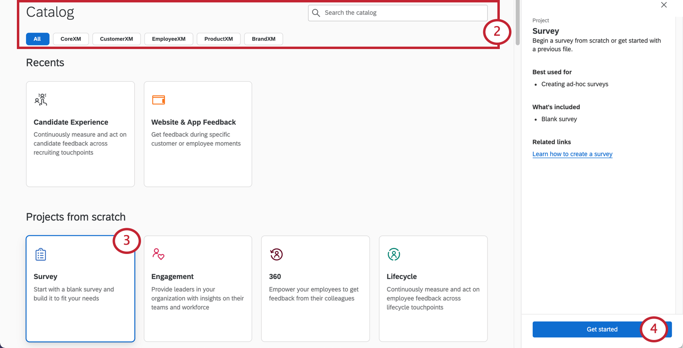Open the Website & App Feedback card title
The height and width of the screenshot is (348, 683).
coord(193,122)
